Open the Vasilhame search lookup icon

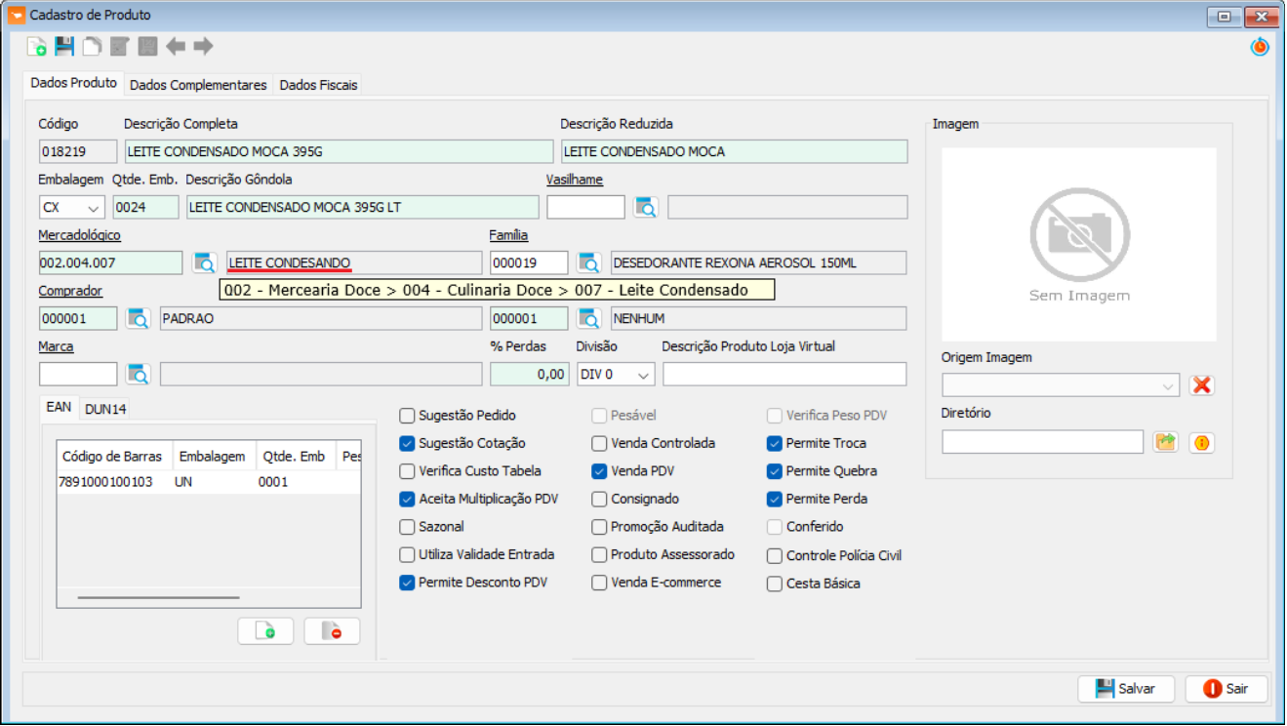(x=646, y=207)
